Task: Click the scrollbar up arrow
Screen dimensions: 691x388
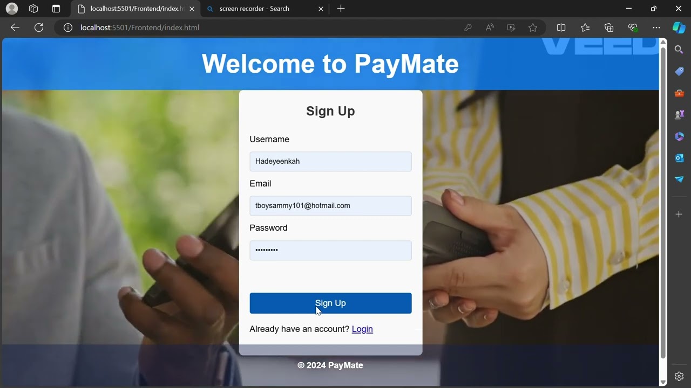Action: pos(663,42)
